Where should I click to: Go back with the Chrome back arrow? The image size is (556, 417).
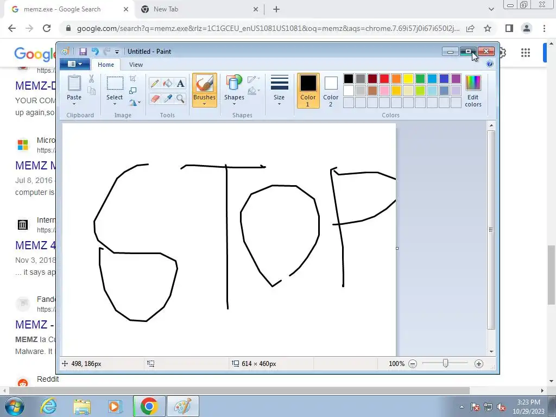(x=12, y=28)
